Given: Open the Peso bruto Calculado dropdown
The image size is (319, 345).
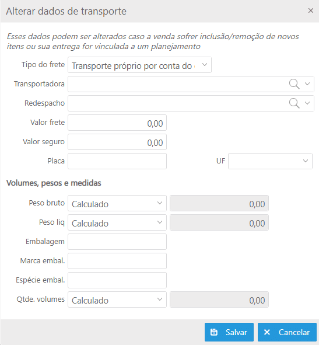Looking at the screenshot, I should [x=117, y=203].
